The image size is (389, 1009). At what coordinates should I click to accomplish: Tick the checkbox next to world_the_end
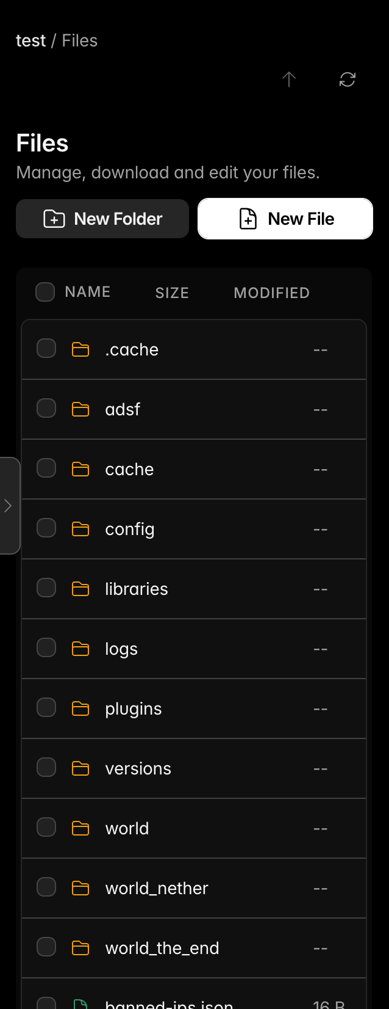tap(46, 947)
